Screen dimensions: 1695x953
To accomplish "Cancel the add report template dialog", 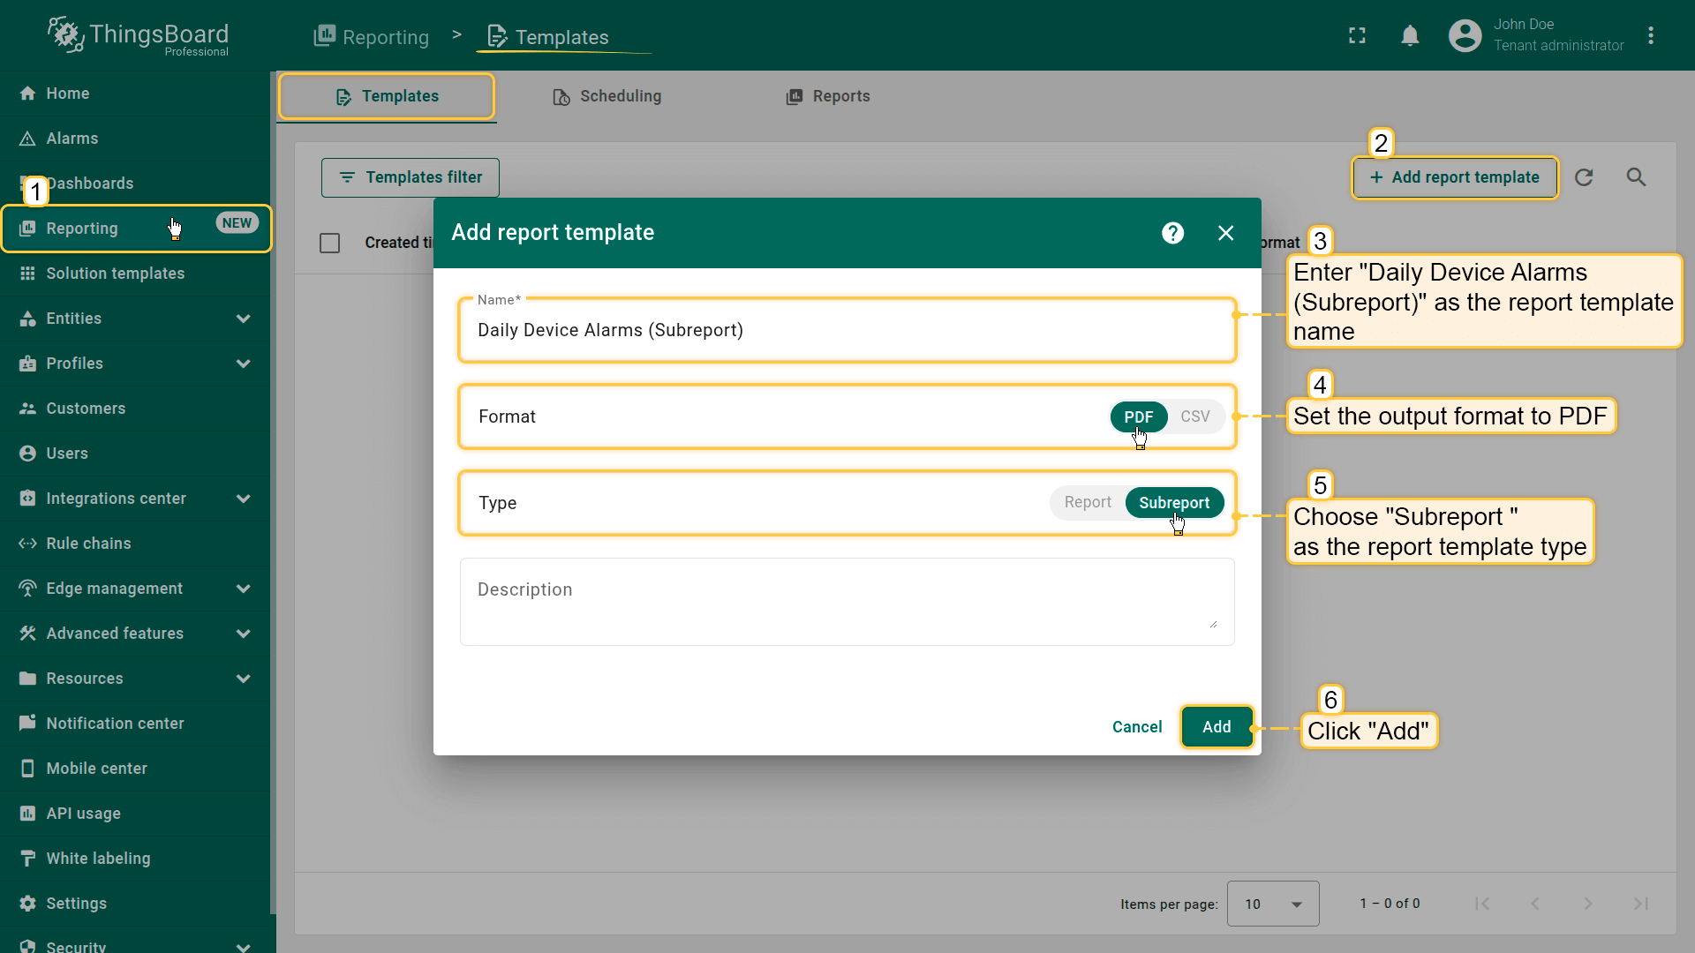I will click(1136, 726).
